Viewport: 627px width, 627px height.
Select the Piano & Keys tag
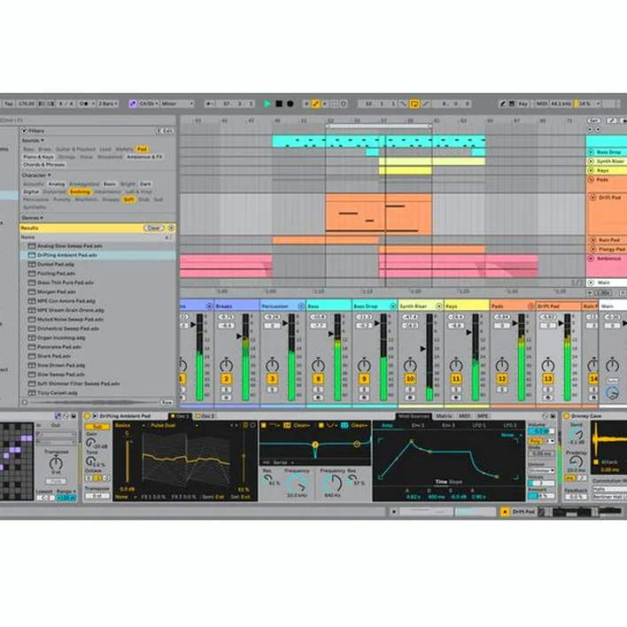tap(38, 157)
